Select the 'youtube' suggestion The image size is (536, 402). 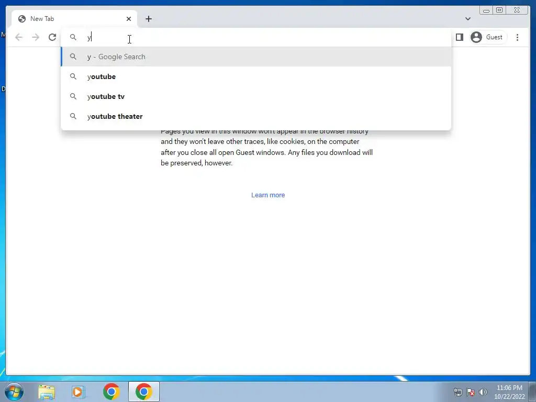[255, 76]
